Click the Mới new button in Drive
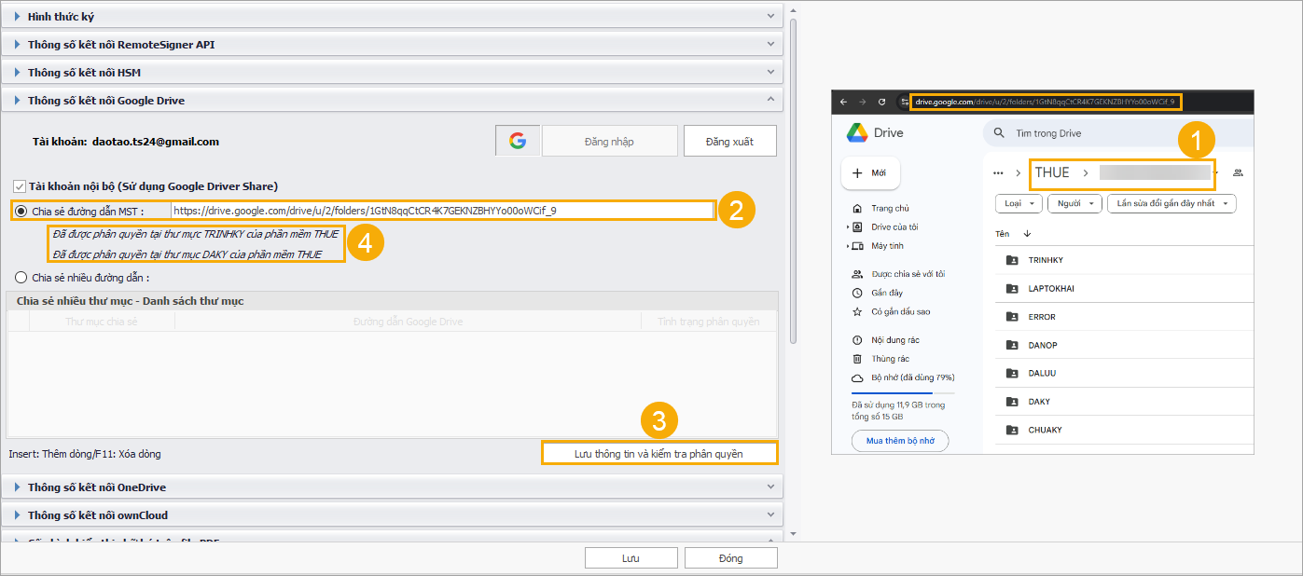This screenshot has width=1303, height=576. point(871,172)
